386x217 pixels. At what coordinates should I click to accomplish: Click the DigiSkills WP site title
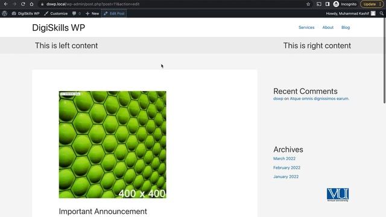pyautogui.click(x=59, y=28)
